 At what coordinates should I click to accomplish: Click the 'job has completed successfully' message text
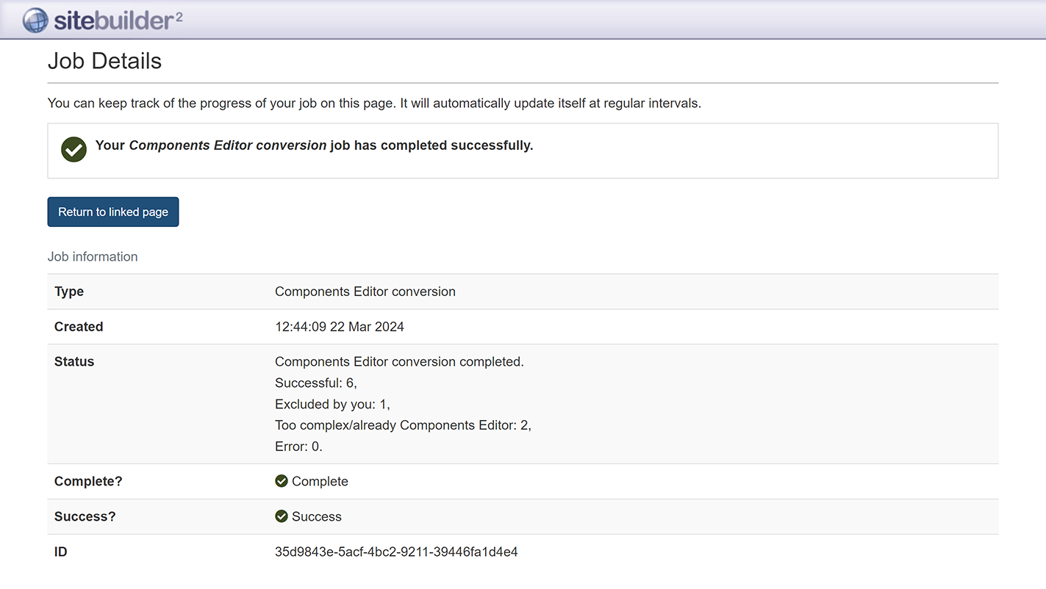(315, 145)
